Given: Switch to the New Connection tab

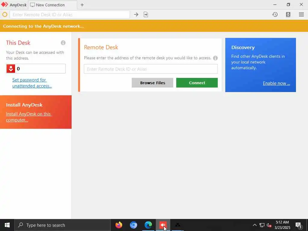Looking at the screenshot, I should tap(53, 5).
